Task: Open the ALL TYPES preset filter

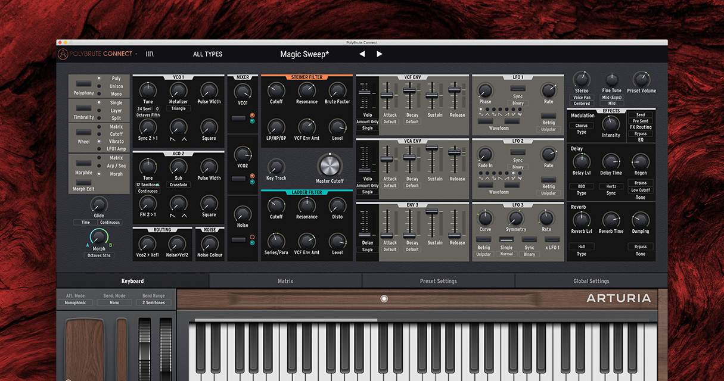Action: click(x=207, y=54)
